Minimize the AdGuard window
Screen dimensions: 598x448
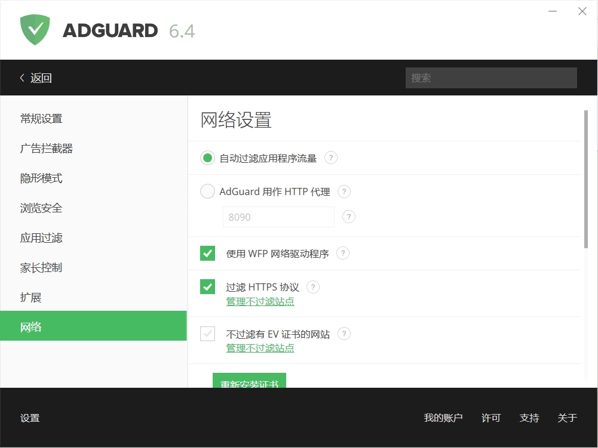tap(553, 11)
